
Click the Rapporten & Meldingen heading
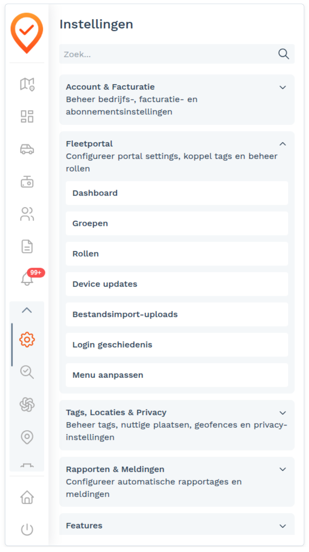[x=115, y=469]
